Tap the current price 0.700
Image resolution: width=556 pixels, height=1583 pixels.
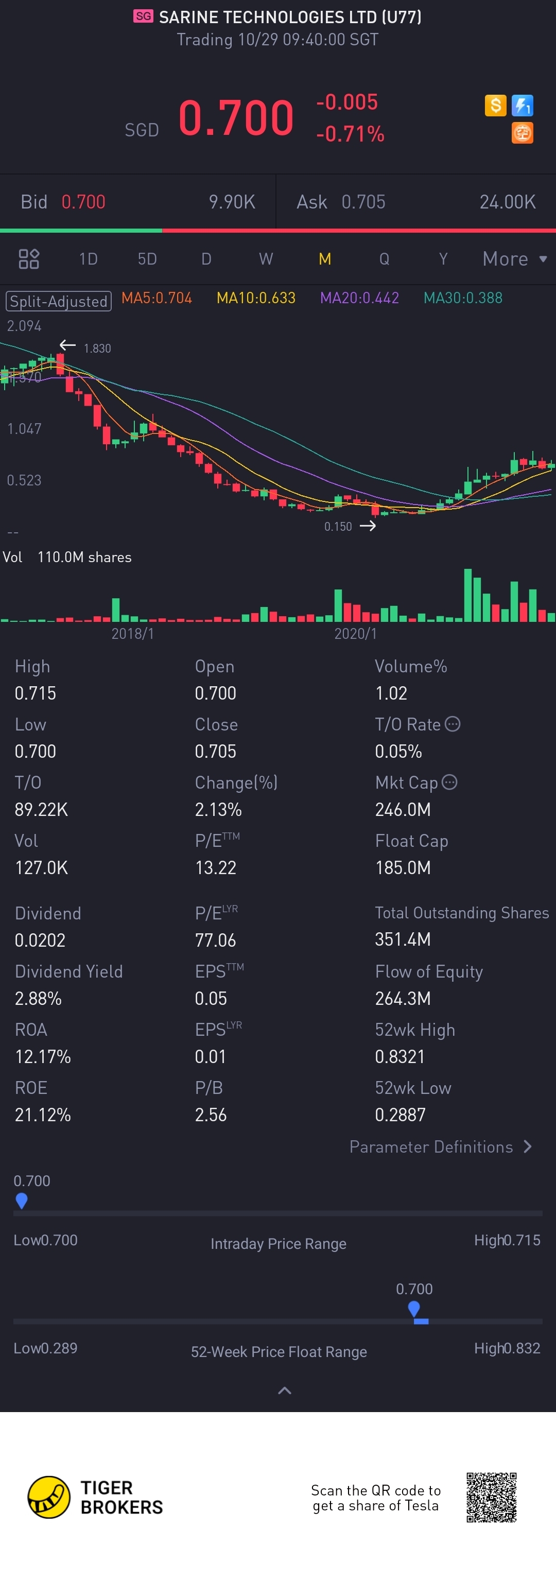click(x=236, y=117)
